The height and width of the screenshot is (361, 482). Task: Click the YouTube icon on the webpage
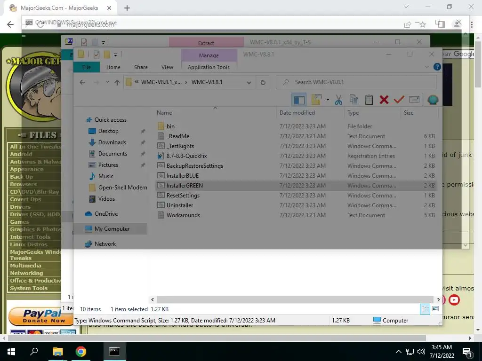point(454,299)
